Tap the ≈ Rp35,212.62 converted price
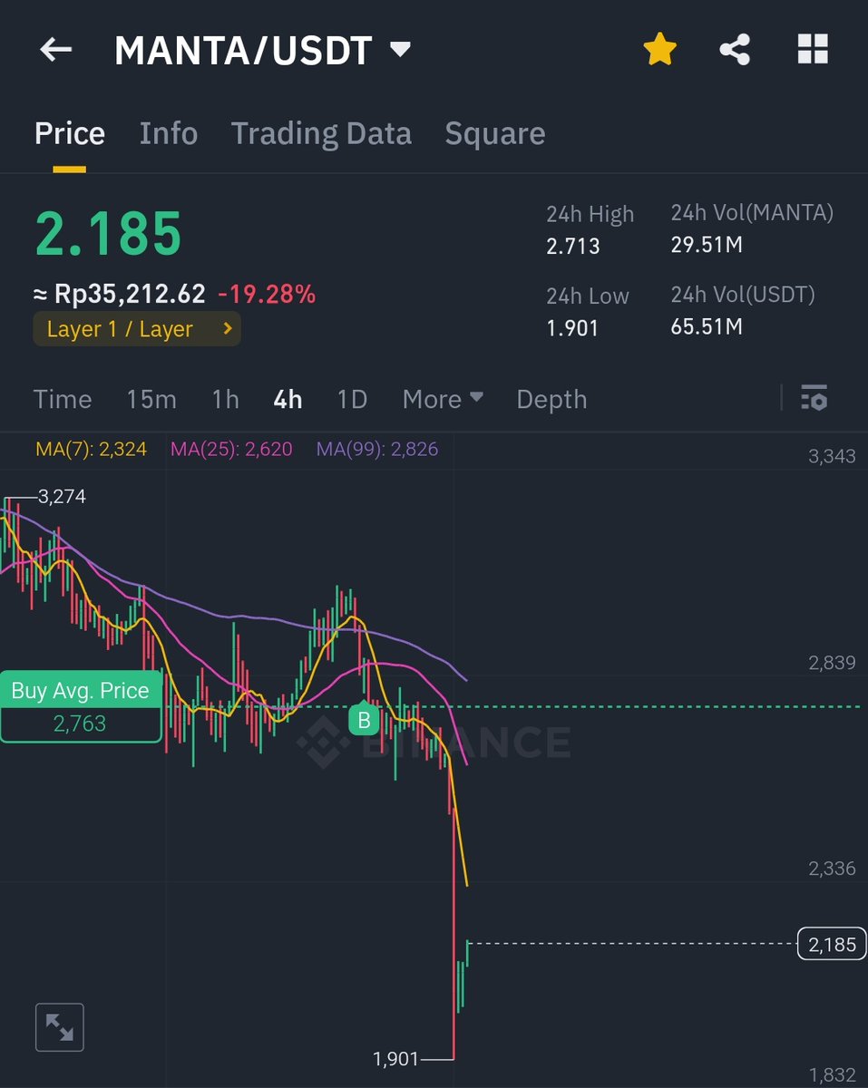Screen dimensions: 868x1088 120,294
